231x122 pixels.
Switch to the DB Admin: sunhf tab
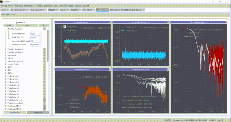(x=18, y=10)
